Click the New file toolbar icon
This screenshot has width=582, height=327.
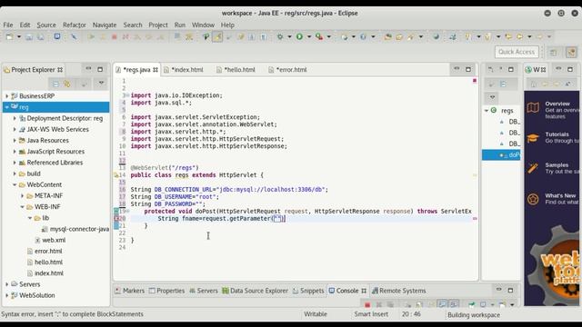pos(9,36)
